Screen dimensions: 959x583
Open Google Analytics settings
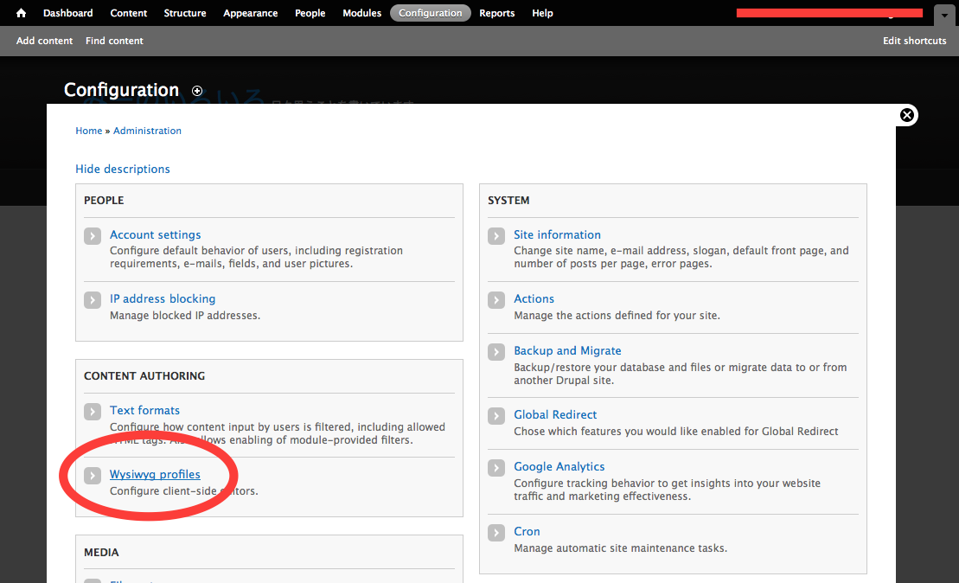click(x=559, y=466)
